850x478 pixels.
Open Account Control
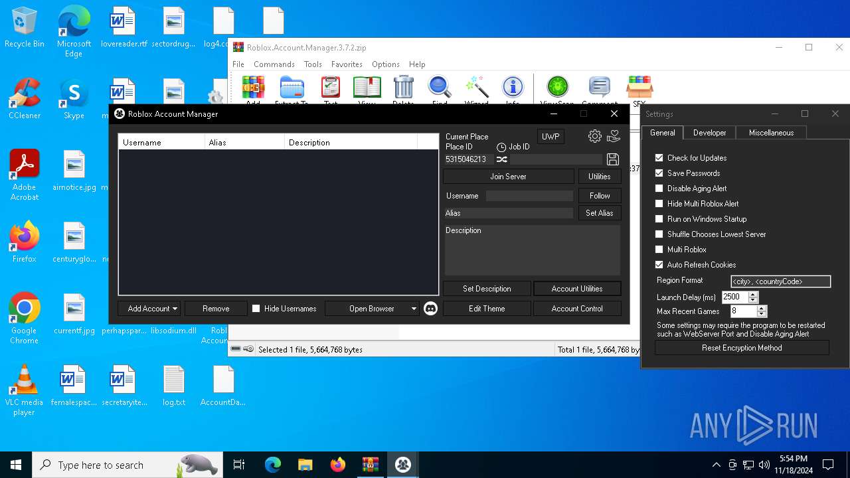[577, 309]
